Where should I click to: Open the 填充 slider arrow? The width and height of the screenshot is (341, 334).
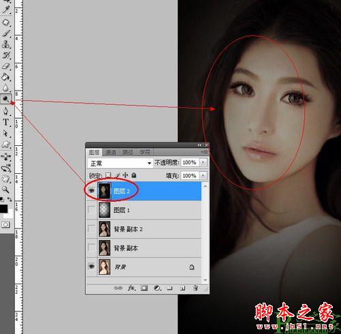[203, 176]
